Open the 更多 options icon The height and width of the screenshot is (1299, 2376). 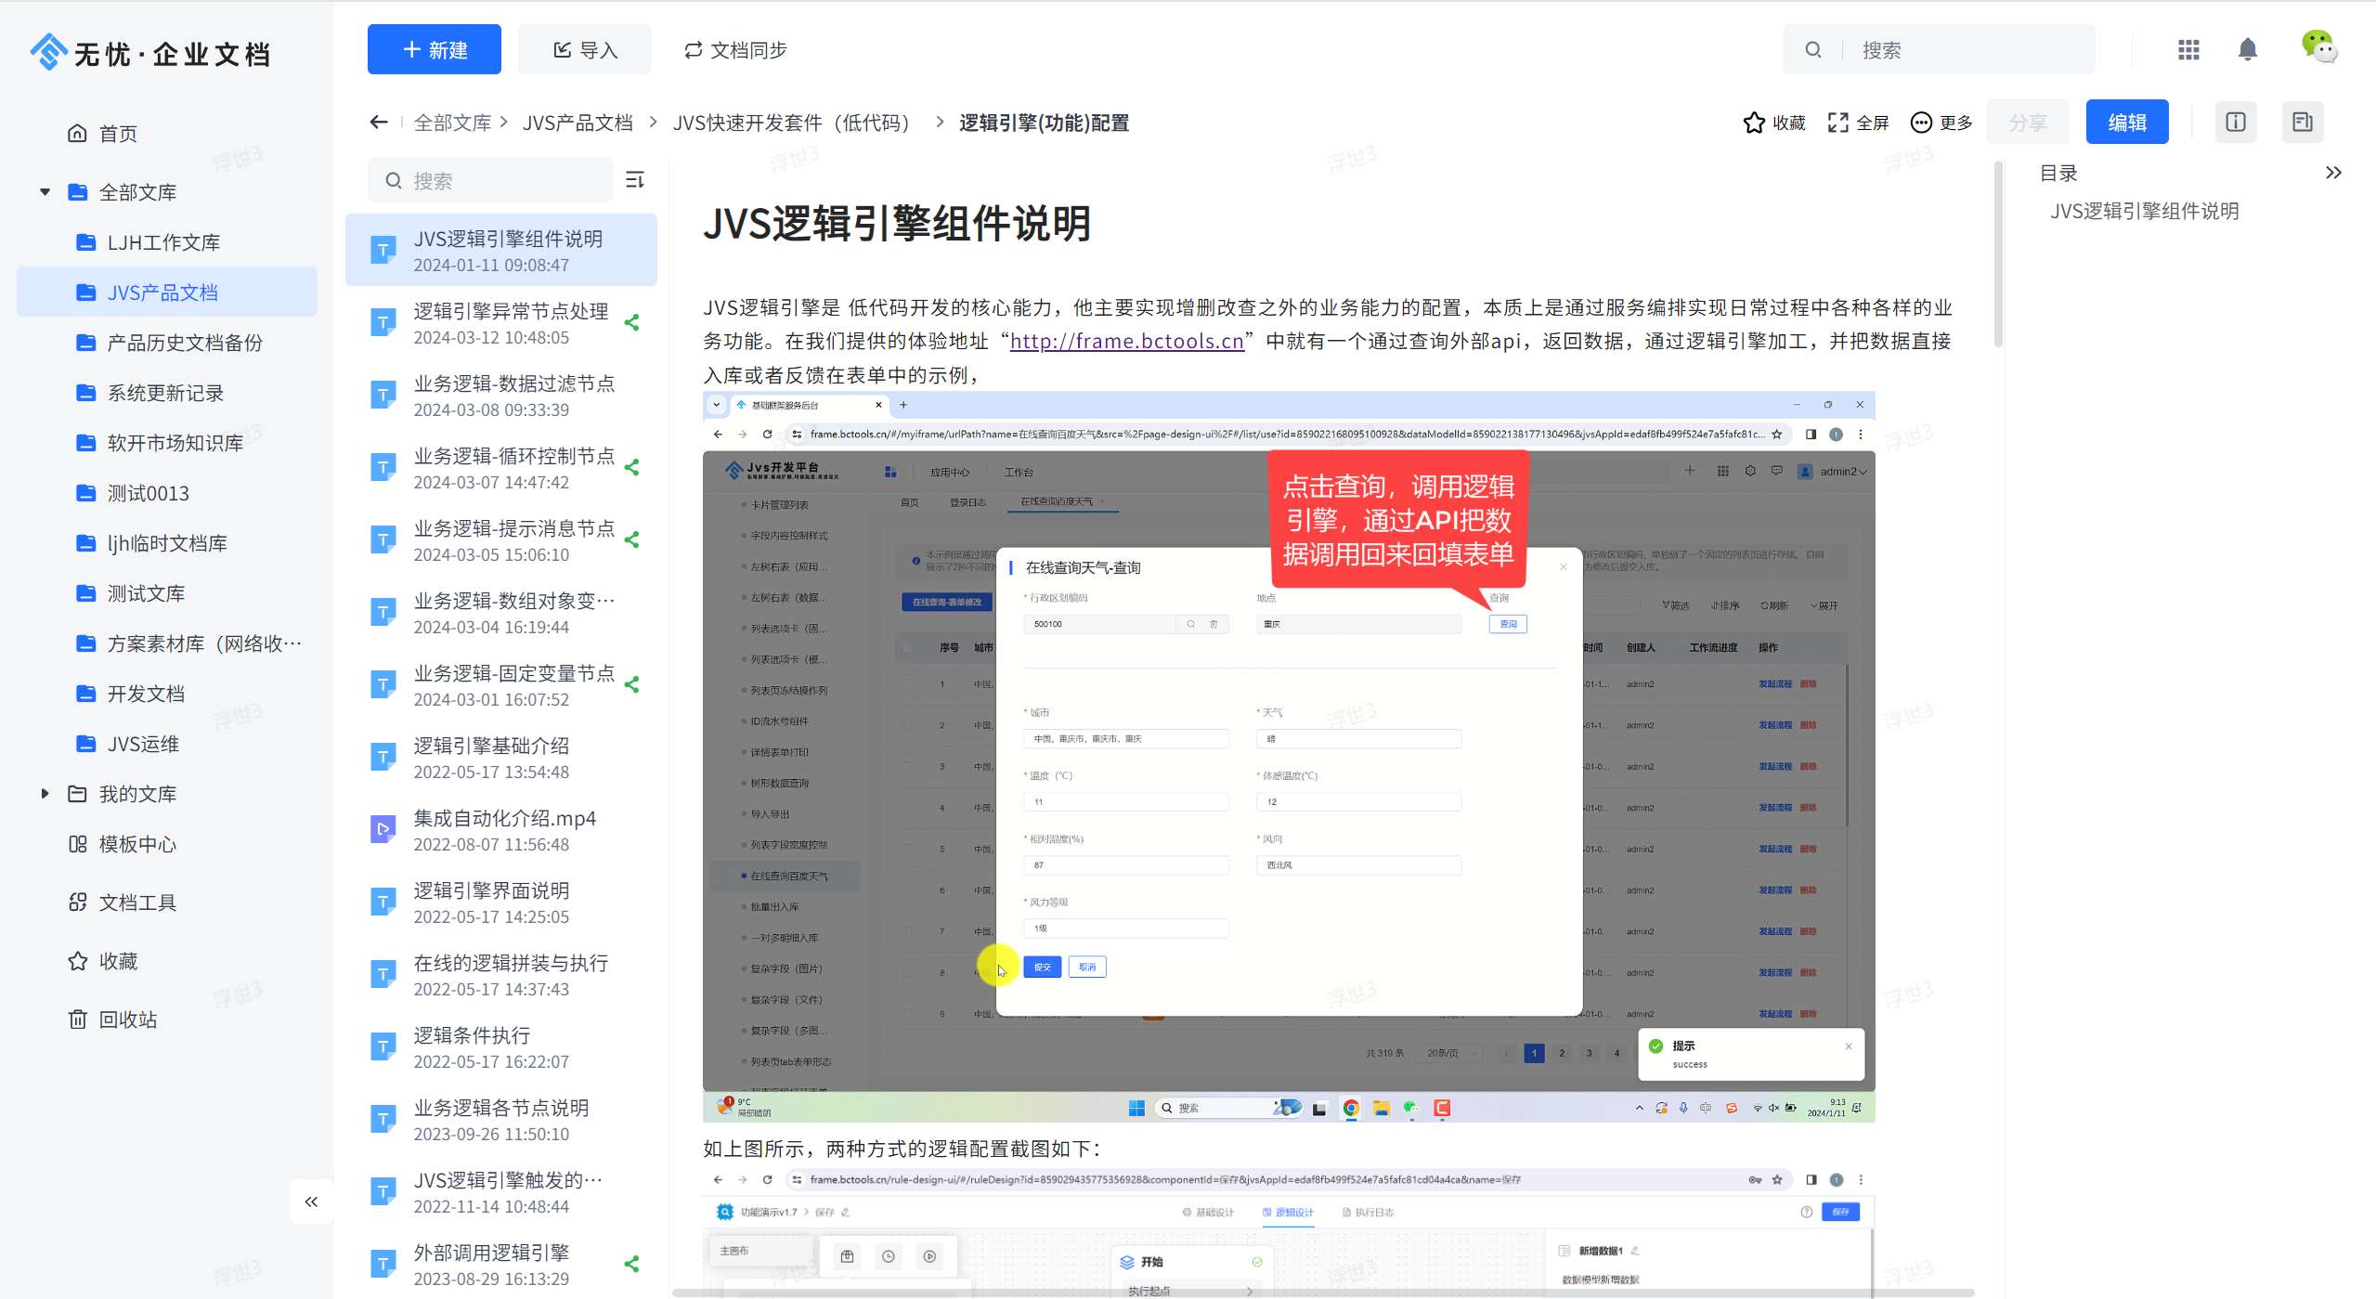click(1921, 123)
